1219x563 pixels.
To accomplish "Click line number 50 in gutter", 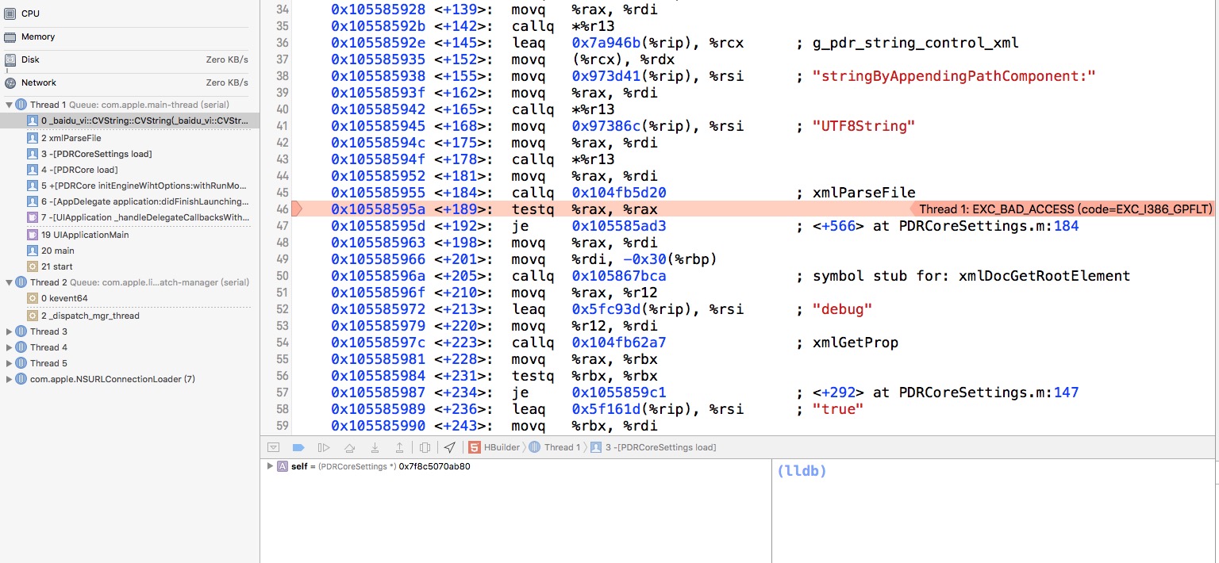I will pos(281,276).
